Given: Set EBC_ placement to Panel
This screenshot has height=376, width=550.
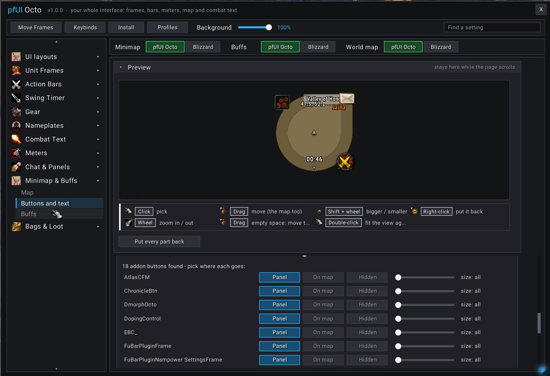Looking at the screenshot, I should point(280,333).
